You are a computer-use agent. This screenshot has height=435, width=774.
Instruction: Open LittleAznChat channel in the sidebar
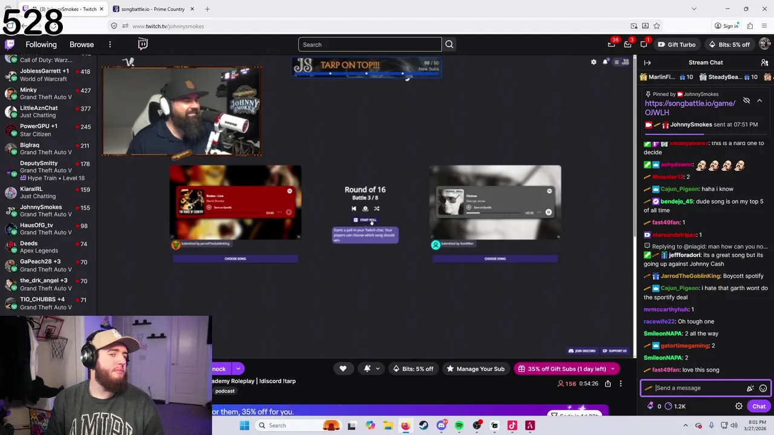click(x=48, y=112)
